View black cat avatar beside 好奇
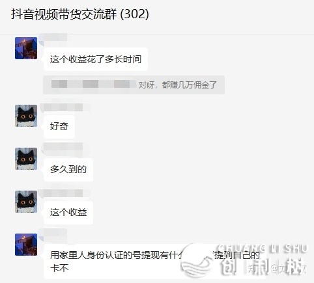The image size is (314, 283). (26, 116)
